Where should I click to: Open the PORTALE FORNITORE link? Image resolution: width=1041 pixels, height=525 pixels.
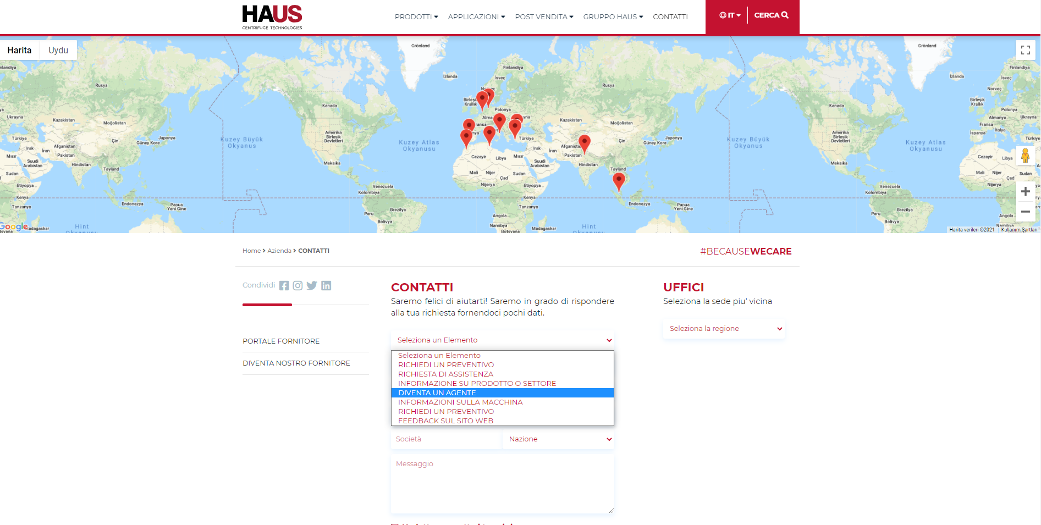coord(281,341)
